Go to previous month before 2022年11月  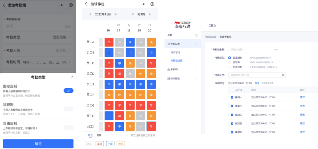pyautogui.click(x=90, y=14)
